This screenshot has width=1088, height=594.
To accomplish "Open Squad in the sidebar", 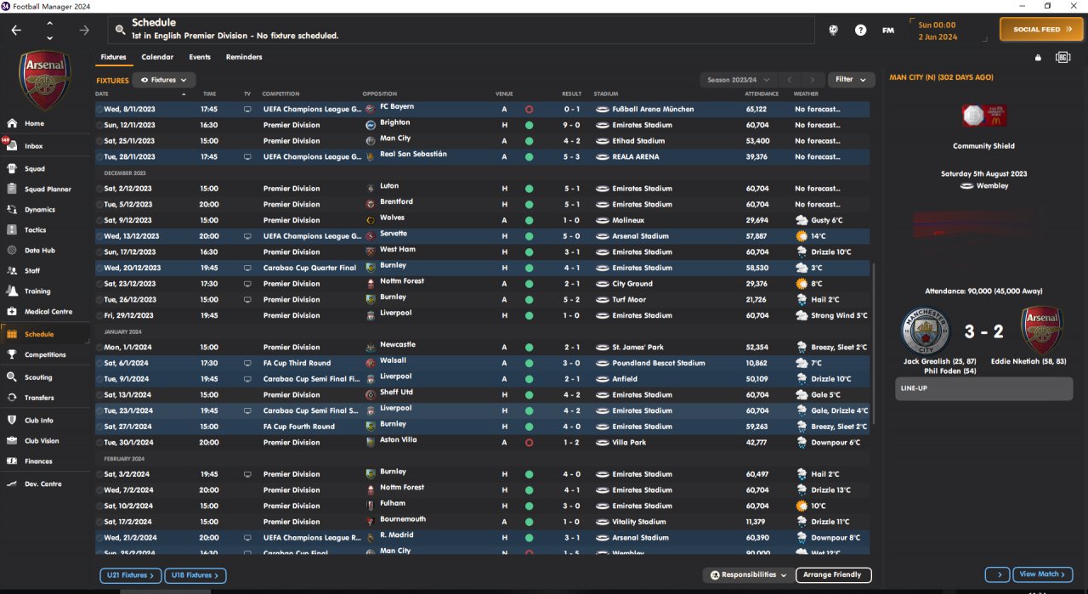I will tap(35, 168).
